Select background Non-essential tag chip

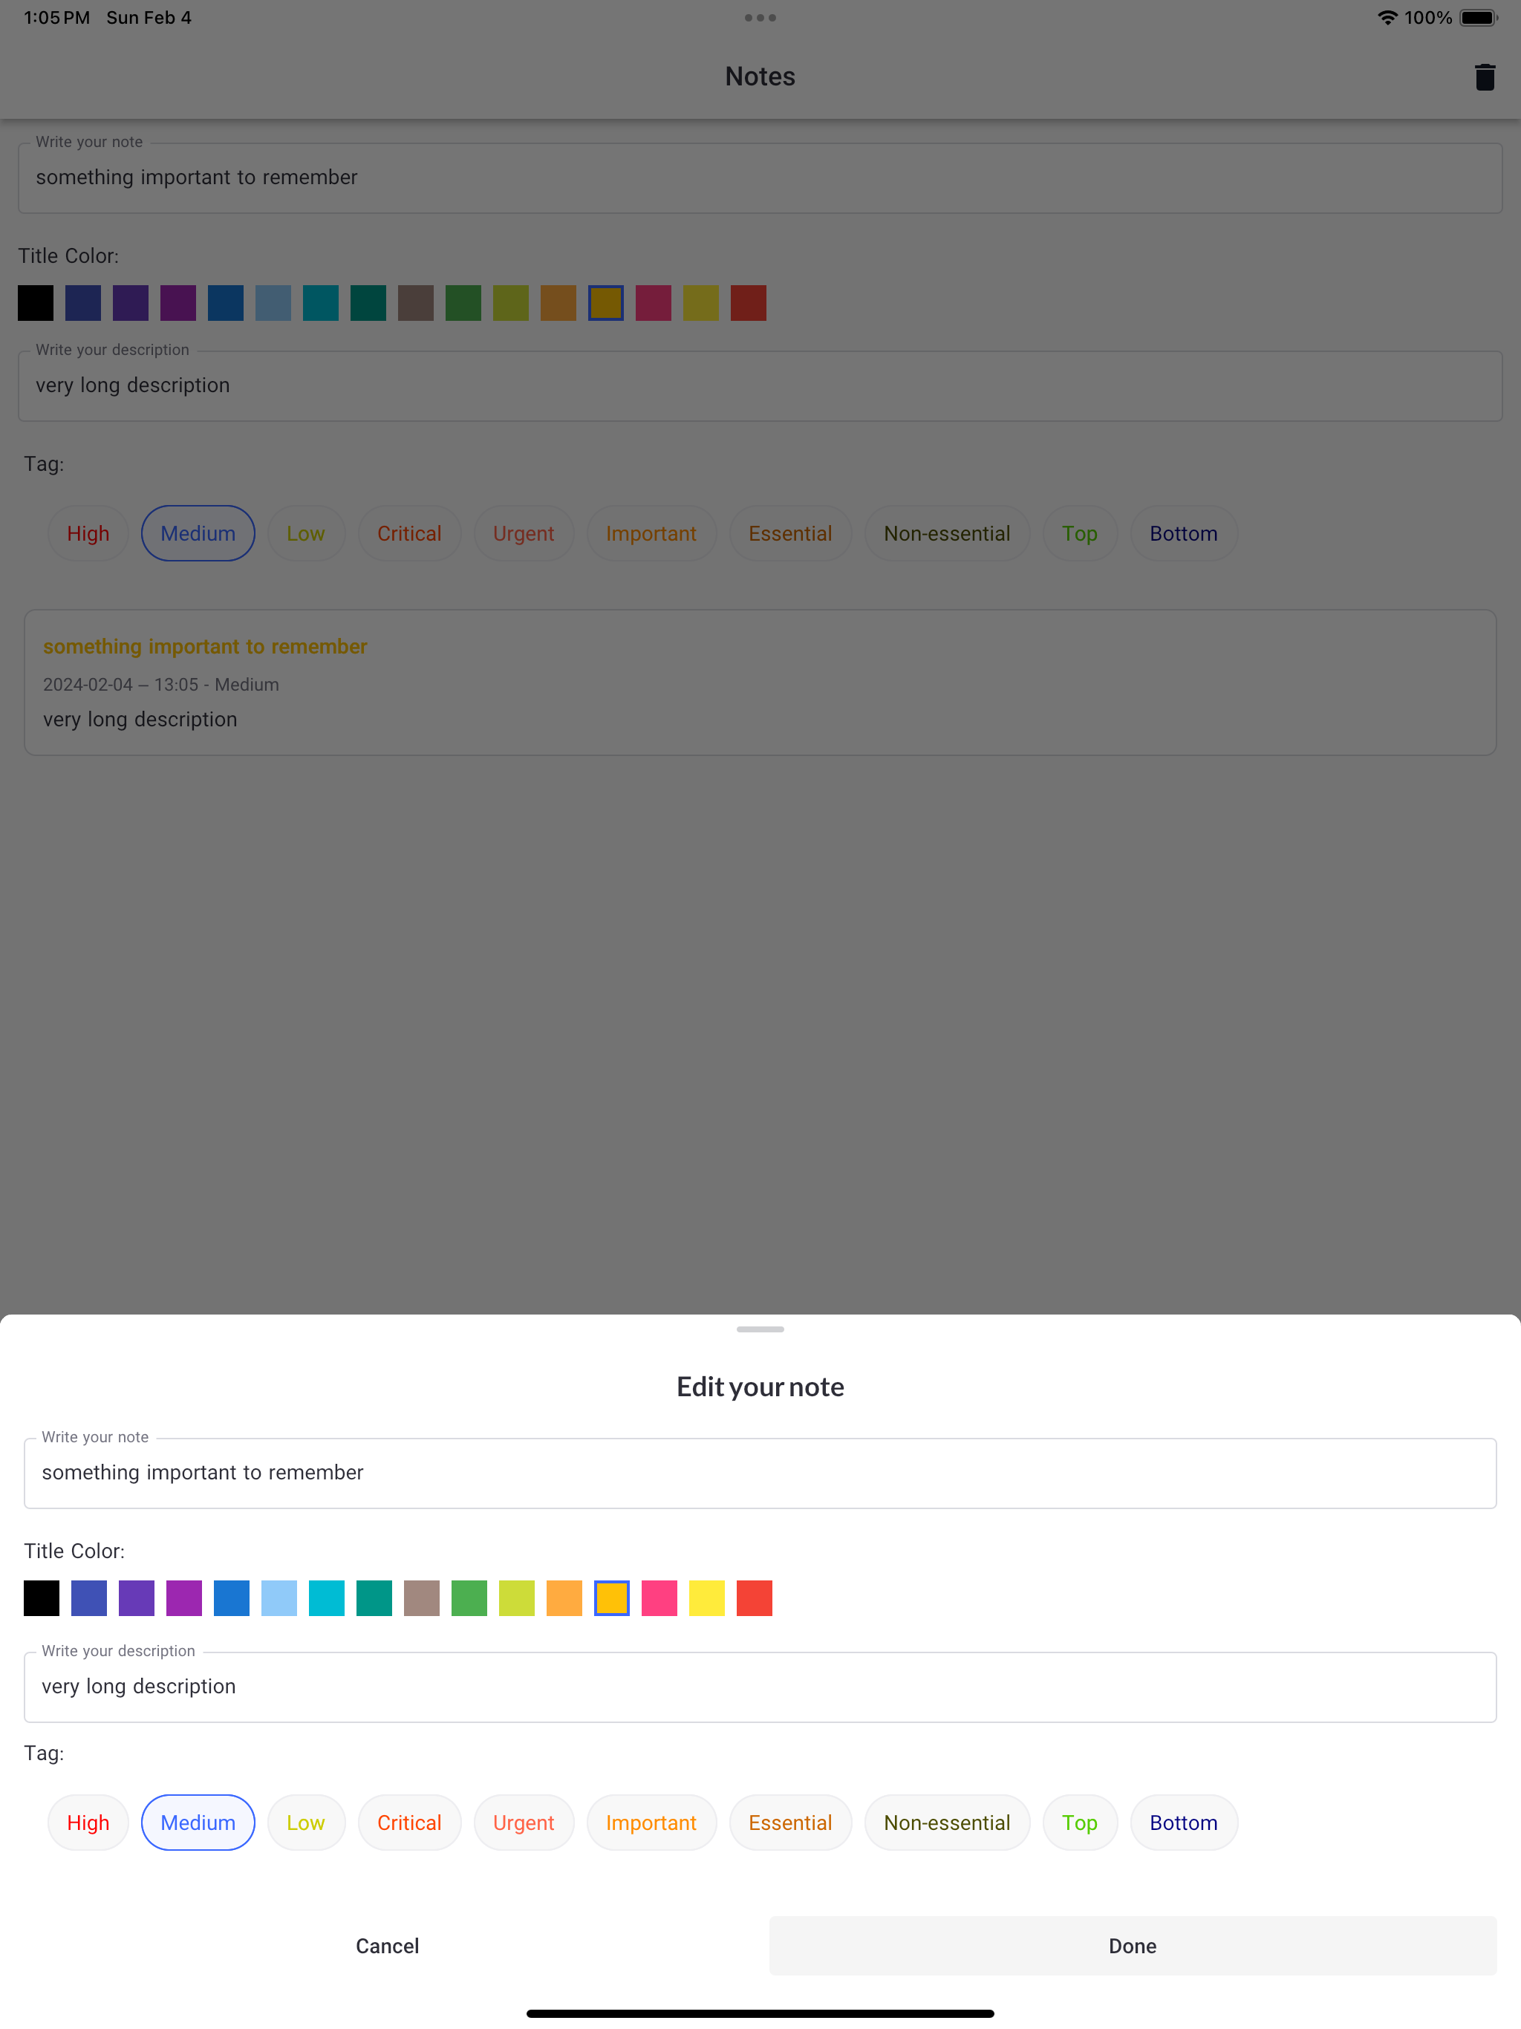coord(948,533)
